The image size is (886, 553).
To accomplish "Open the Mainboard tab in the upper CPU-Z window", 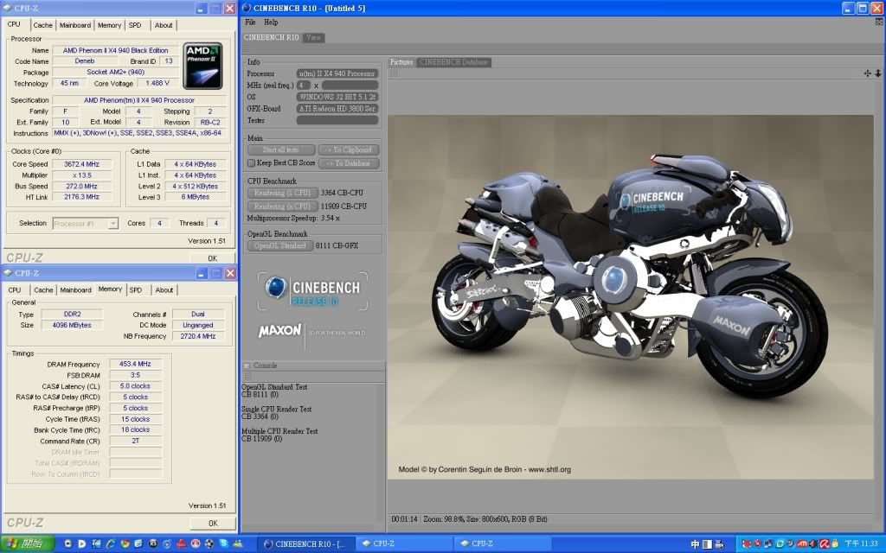I will point(74,25).
